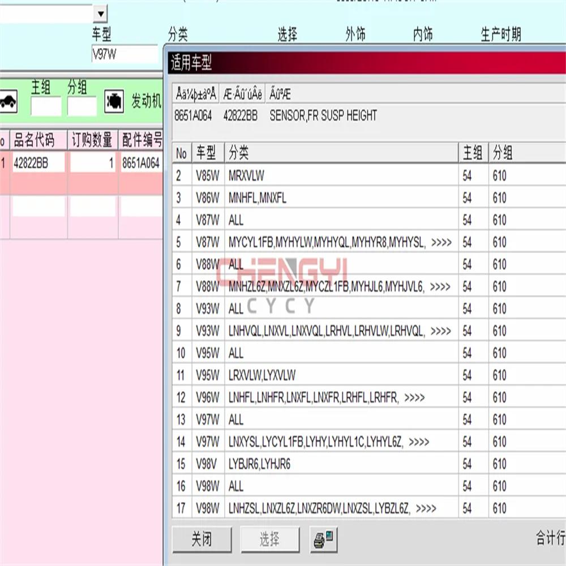Image resolution: width=566 pixels, height=566 pixels.
Task: Click the 分组 input box
Action: point(82,106)
